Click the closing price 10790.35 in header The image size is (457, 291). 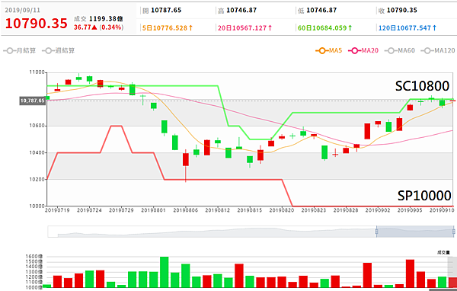(x=402, y=11)
